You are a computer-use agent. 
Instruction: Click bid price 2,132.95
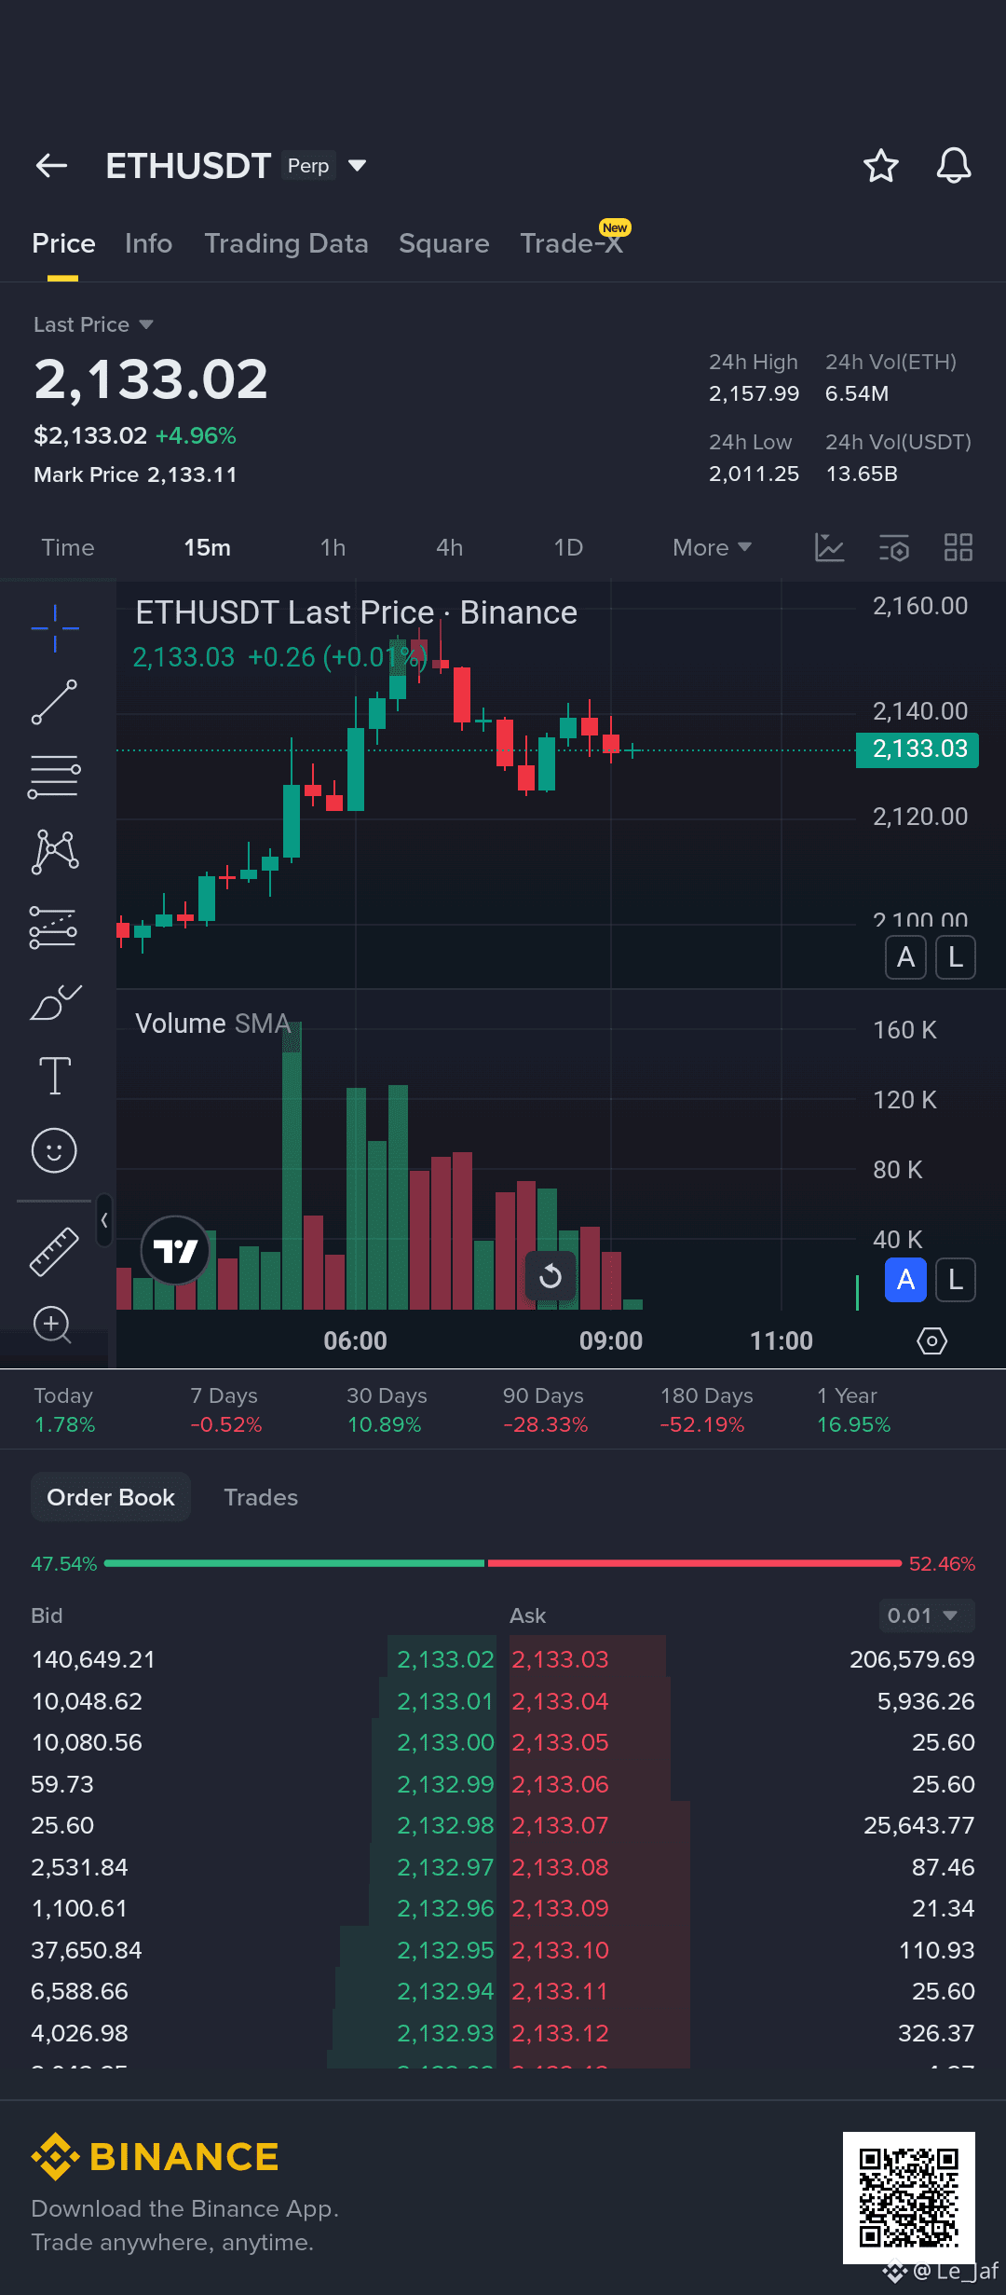pyautogui.click(x=445, y=1950)
